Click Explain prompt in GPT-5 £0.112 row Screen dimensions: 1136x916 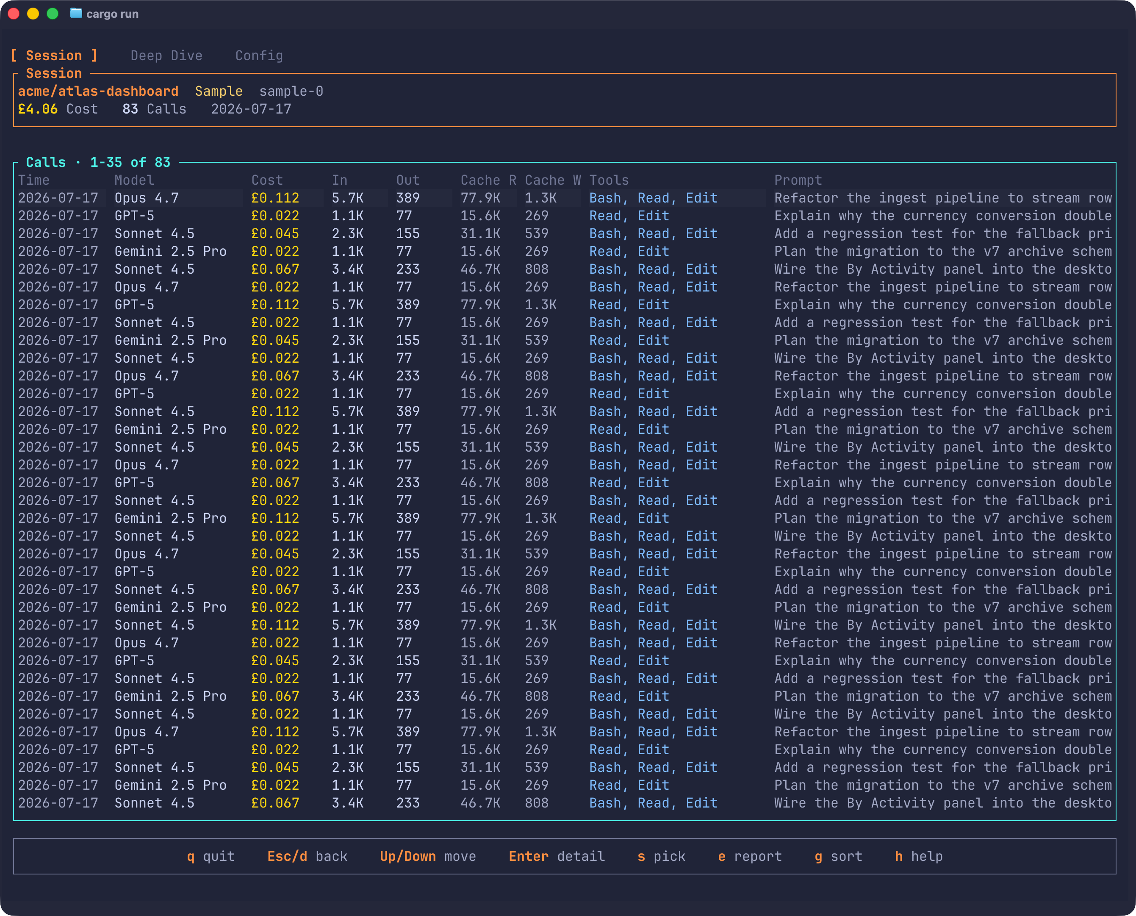click(943, 305)
